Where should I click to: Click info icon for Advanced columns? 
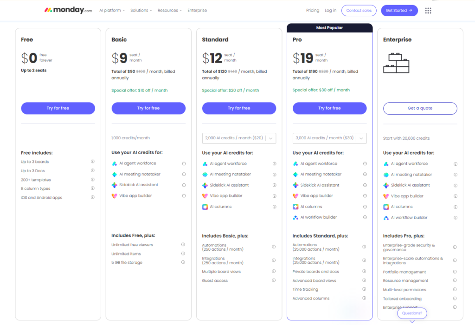pos(364,299)
